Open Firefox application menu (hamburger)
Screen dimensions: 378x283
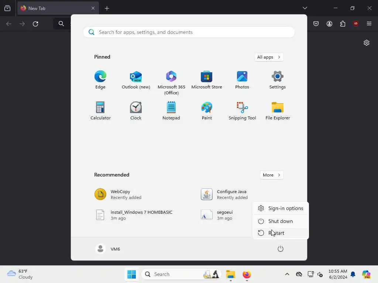[x=369, y=24]
